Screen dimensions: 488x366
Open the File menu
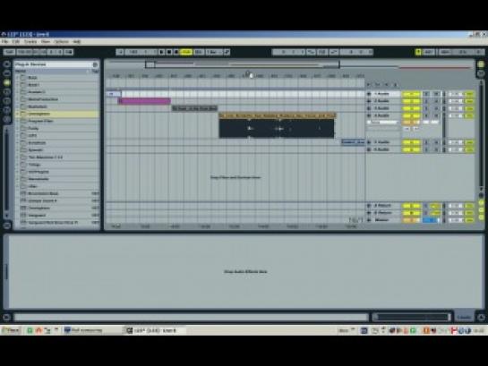tap(4, 41)
